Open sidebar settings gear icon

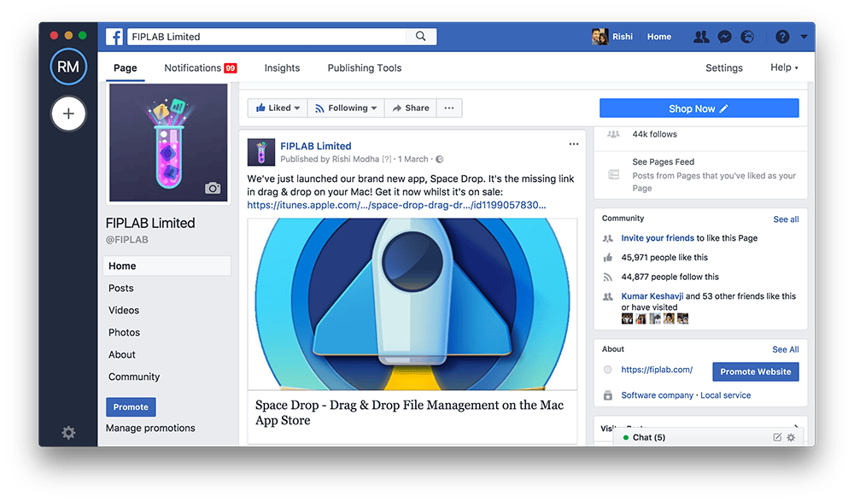click(68, 432)
